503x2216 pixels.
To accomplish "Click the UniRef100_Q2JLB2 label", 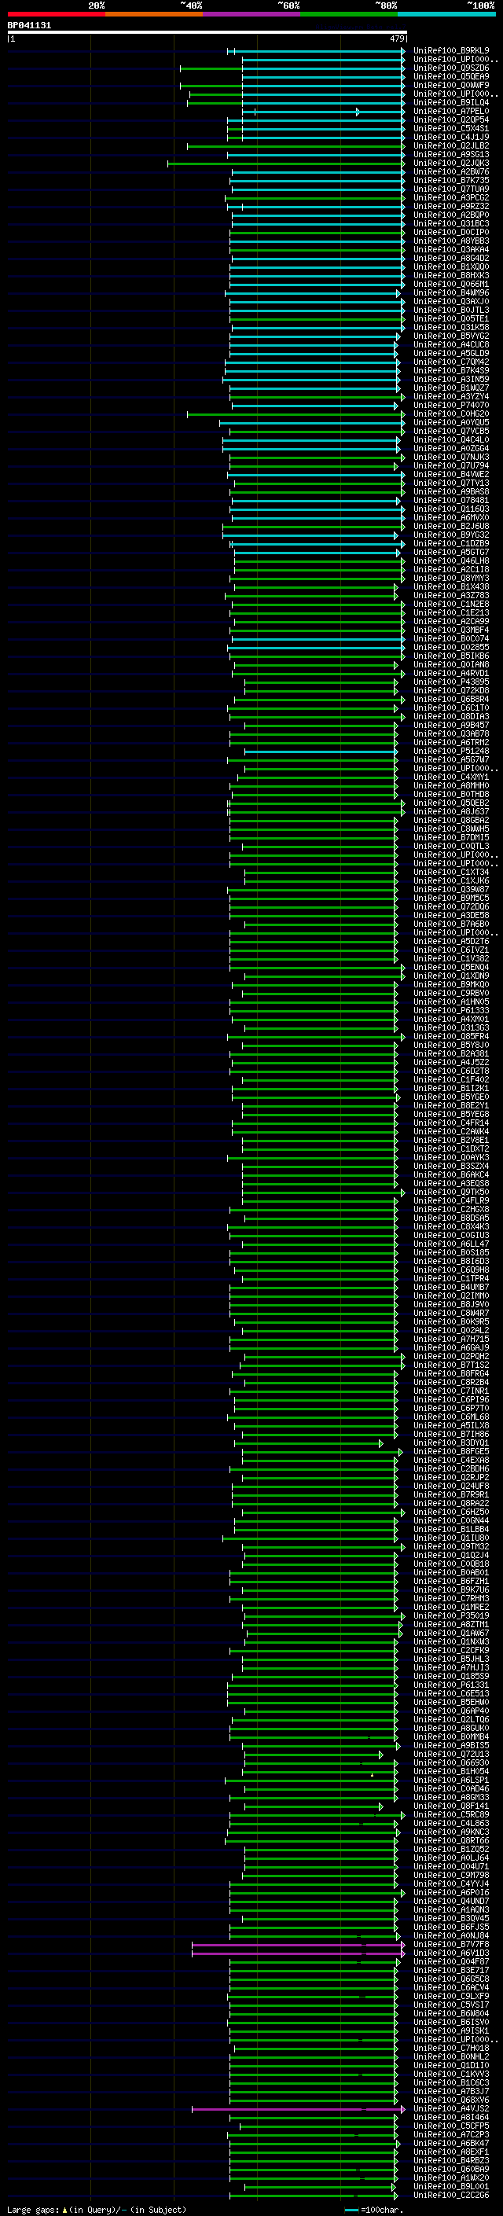I will pyautogui.click(x=451, y=146).
